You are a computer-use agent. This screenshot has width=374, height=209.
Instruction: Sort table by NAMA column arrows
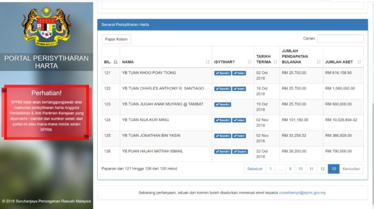point(208,62)
